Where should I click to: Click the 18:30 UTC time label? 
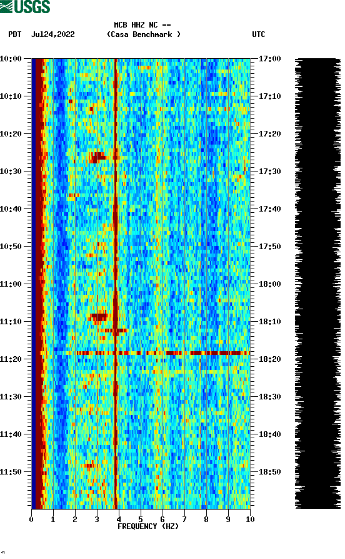click(269, 396)
